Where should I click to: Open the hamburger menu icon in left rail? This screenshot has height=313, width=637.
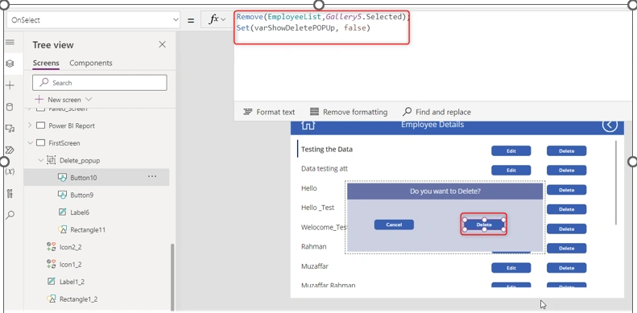pos(10,42)
